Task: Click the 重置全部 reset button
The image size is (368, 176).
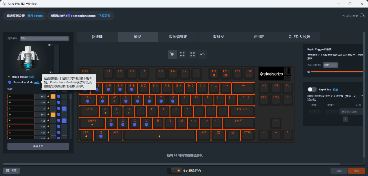Action: tap(38, 146)
